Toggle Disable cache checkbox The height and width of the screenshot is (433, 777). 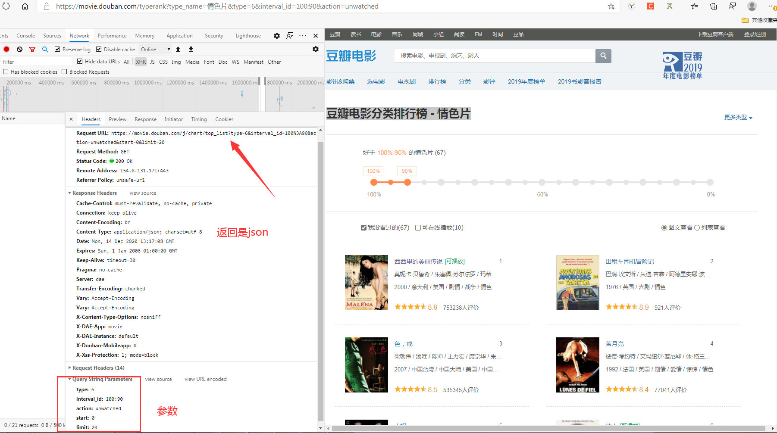(99, 49)
